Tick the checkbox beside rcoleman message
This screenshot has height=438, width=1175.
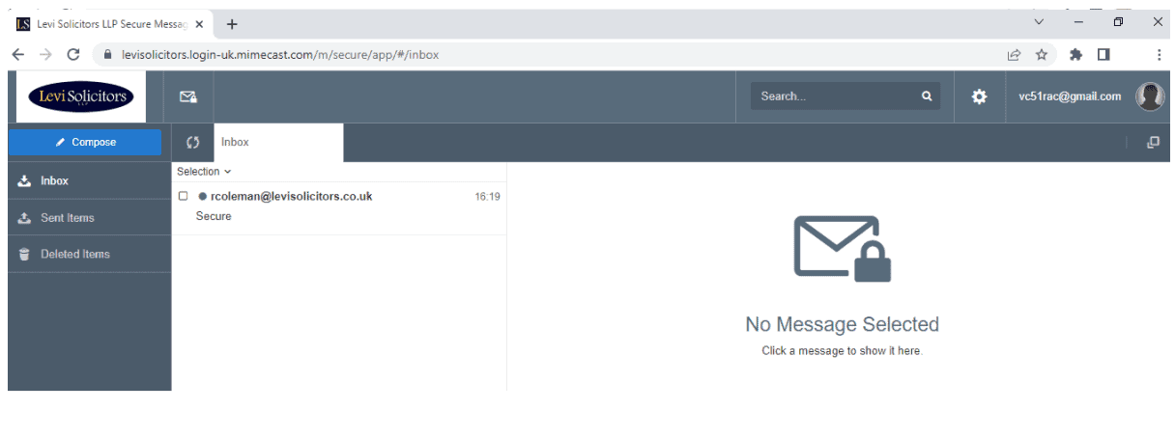(184, 196)
